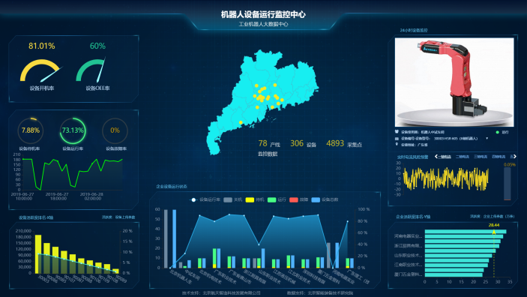The height and width of the screenshot is (297, 527).
Task: Click the 机器人设备运行监控中心 title
Action: point(263,14)
